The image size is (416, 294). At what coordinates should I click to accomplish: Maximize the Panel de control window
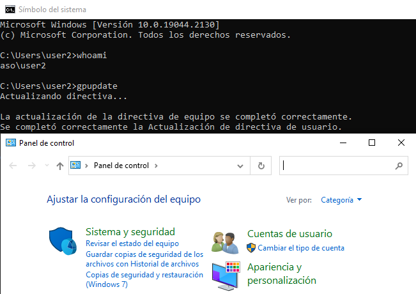coord(372,143)
